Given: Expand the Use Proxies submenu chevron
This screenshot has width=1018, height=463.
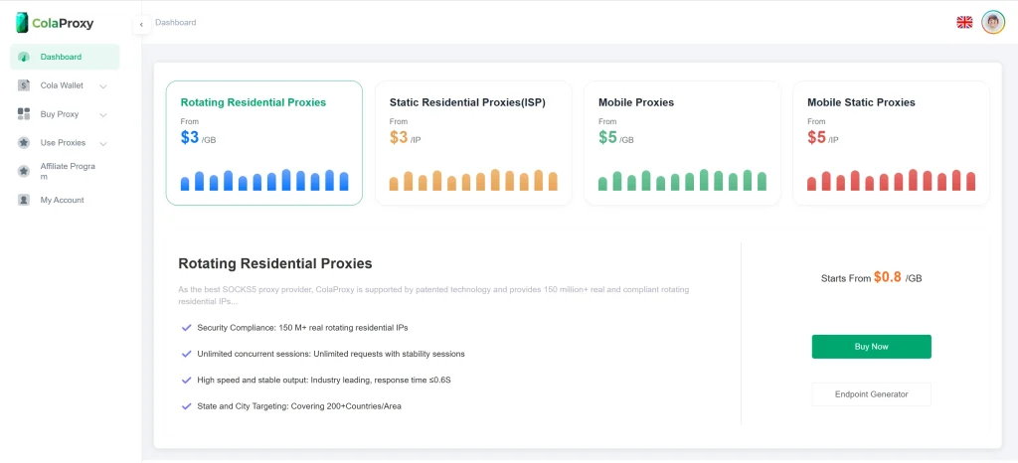Looking at the screenshot, I should point(103,143).
